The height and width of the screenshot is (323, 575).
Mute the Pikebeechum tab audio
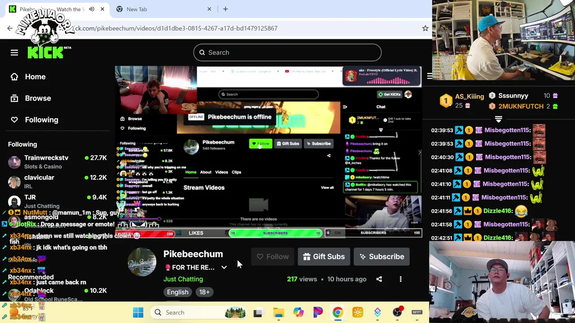point(92,9)
